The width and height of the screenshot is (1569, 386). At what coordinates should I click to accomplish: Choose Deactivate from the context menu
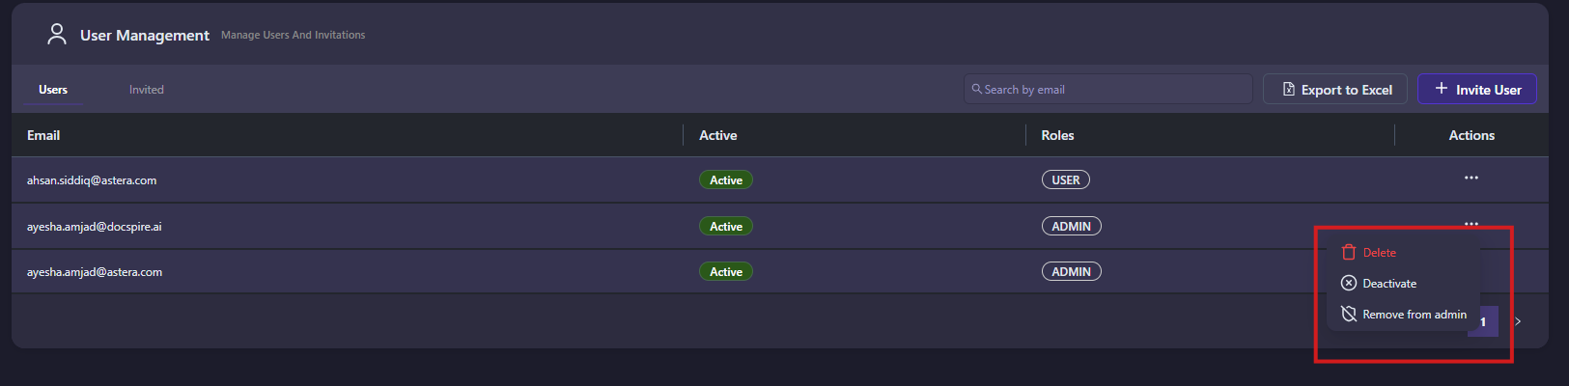coord(1389,284)
